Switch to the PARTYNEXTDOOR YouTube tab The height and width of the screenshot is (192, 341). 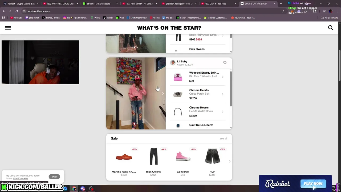click(x=60, y=3)
